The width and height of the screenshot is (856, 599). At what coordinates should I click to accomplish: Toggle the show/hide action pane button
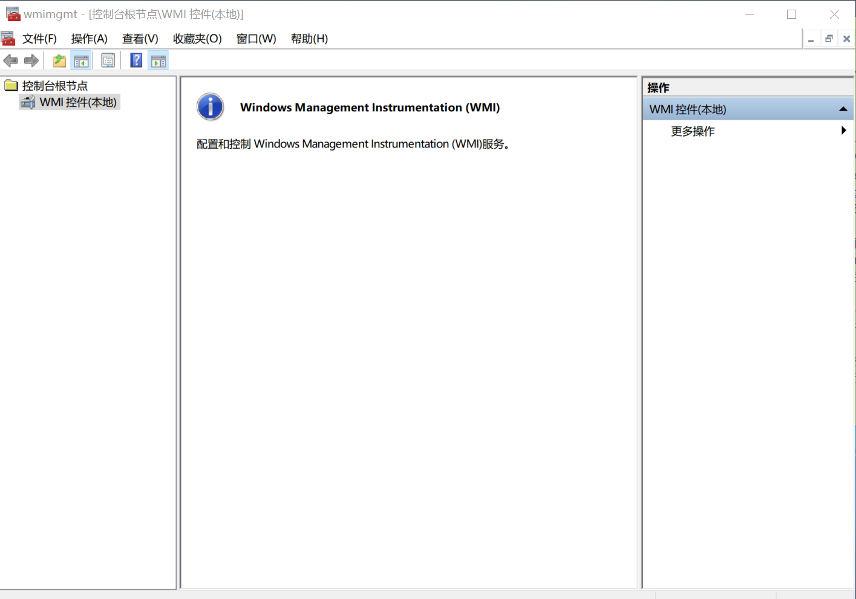158,60
